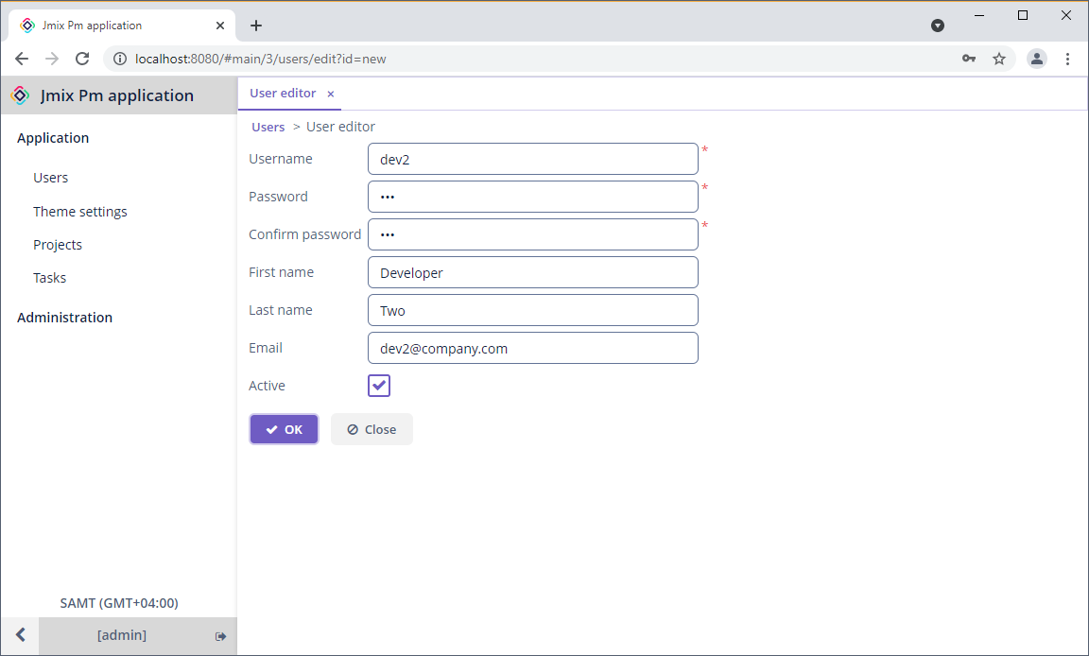Expand the Administration menu section
The width and height of the screenshot is (1089, 656).
pos(64,318)
